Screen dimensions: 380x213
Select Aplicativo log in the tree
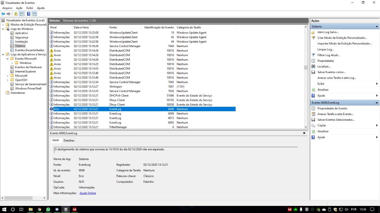point(21,33)
